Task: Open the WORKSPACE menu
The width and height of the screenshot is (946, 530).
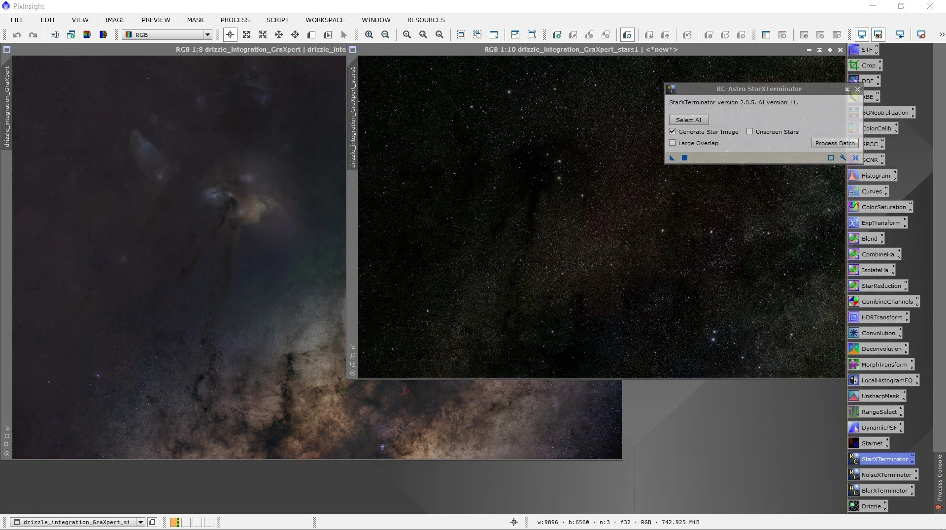Action: (x=325, y=20)
